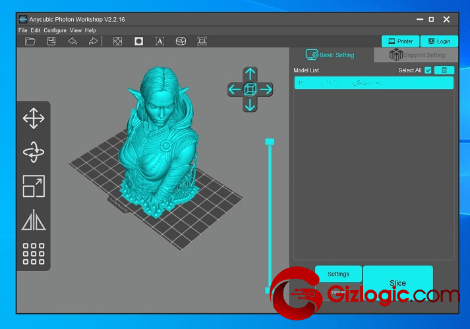
Task: Toggle the Select All checkbox
Action: (x=428, y=70)
